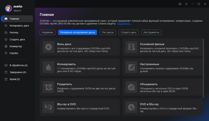Click the Разделить description text

pos(86,90)
